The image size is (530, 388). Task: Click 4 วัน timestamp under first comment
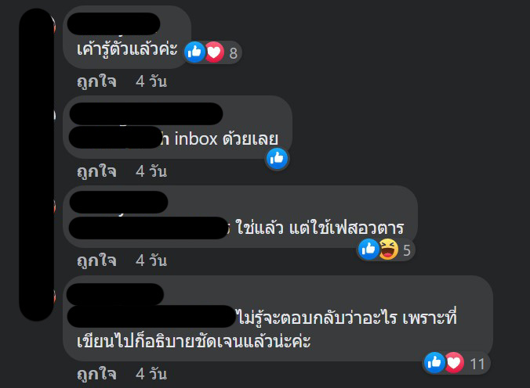(x=151, y=81)
